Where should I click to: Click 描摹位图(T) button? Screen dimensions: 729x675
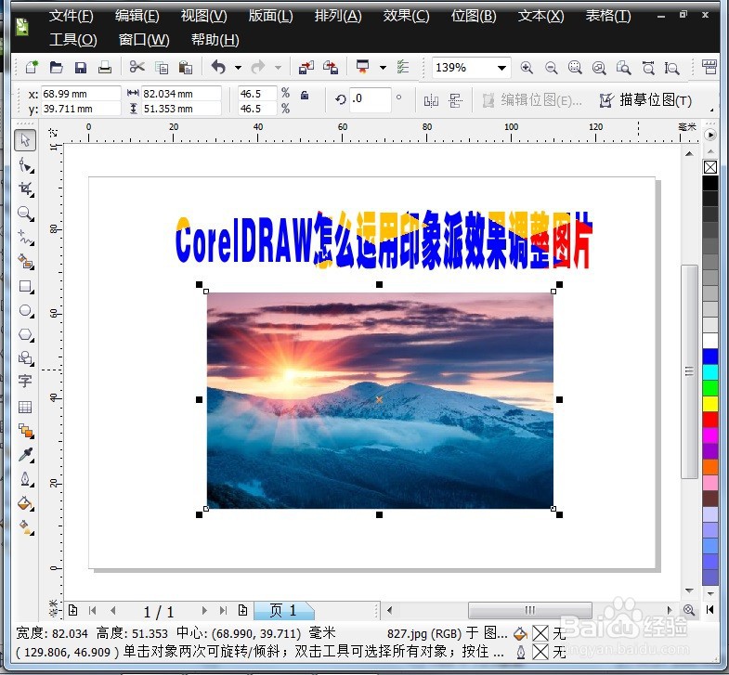pos(646,100)
